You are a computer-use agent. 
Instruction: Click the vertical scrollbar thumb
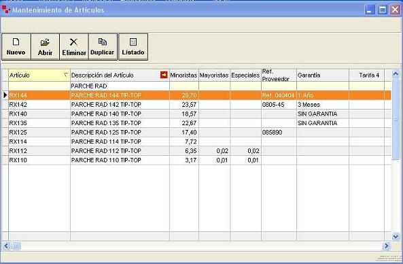pos(396,119)
